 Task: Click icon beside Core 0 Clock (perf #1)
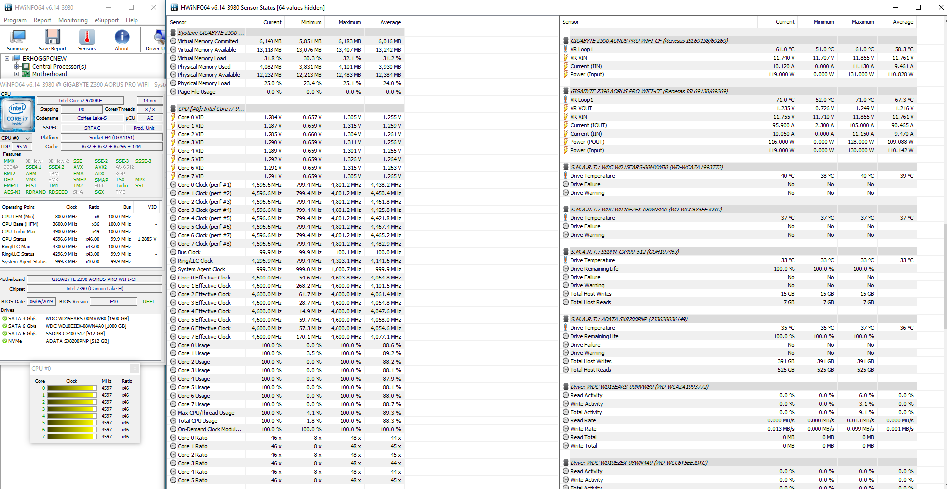173,185
